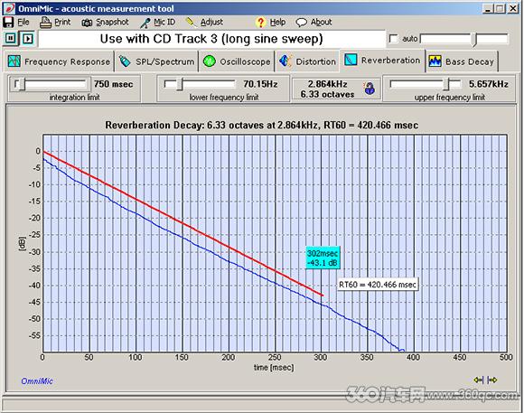
Task: Take a Snapshot with camera icon
Action: [x=87, y=23]
